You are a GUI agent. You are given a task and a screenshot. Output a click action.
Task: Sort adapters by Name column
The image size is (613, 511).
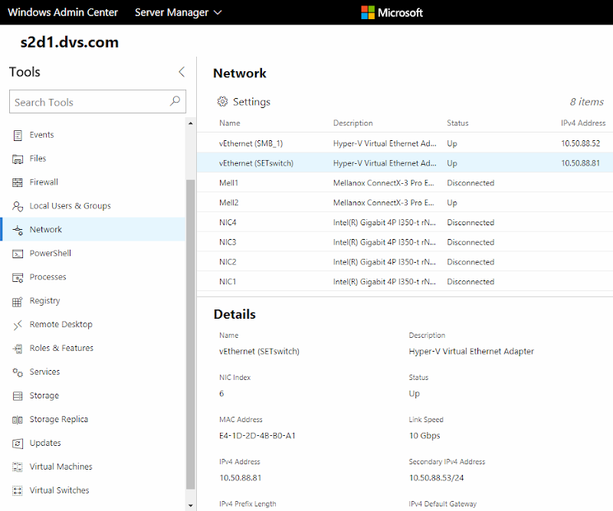(x=229, y=123)
